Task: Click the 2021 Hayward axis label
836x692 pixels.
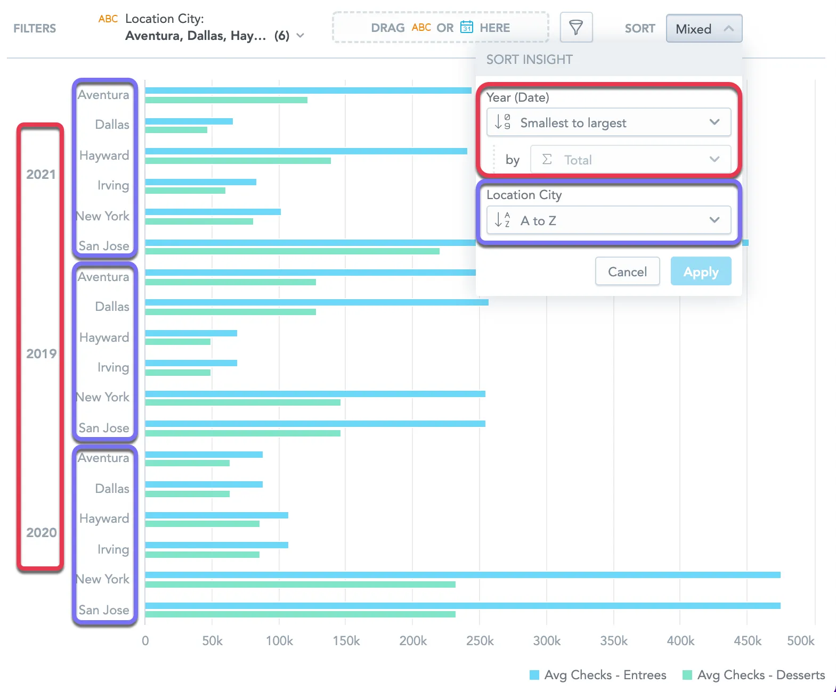Action: [104, 155]
